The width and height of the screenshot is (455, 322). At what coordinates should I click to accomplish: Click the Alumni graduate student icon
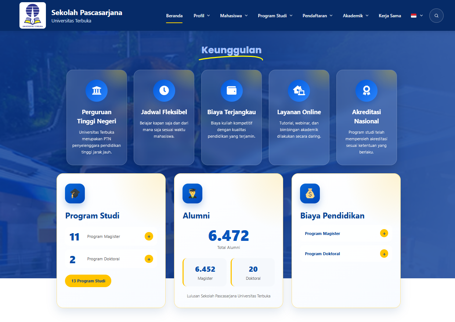point(192,193)
